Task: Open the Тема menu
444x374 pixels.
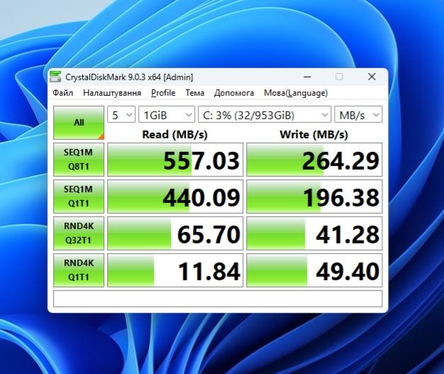Action: click(195, 93)
